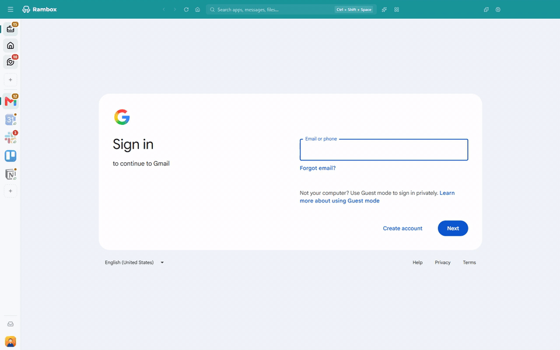Switch to the Trello app in sidebar

pyautogui.click(x=10, y=156)
